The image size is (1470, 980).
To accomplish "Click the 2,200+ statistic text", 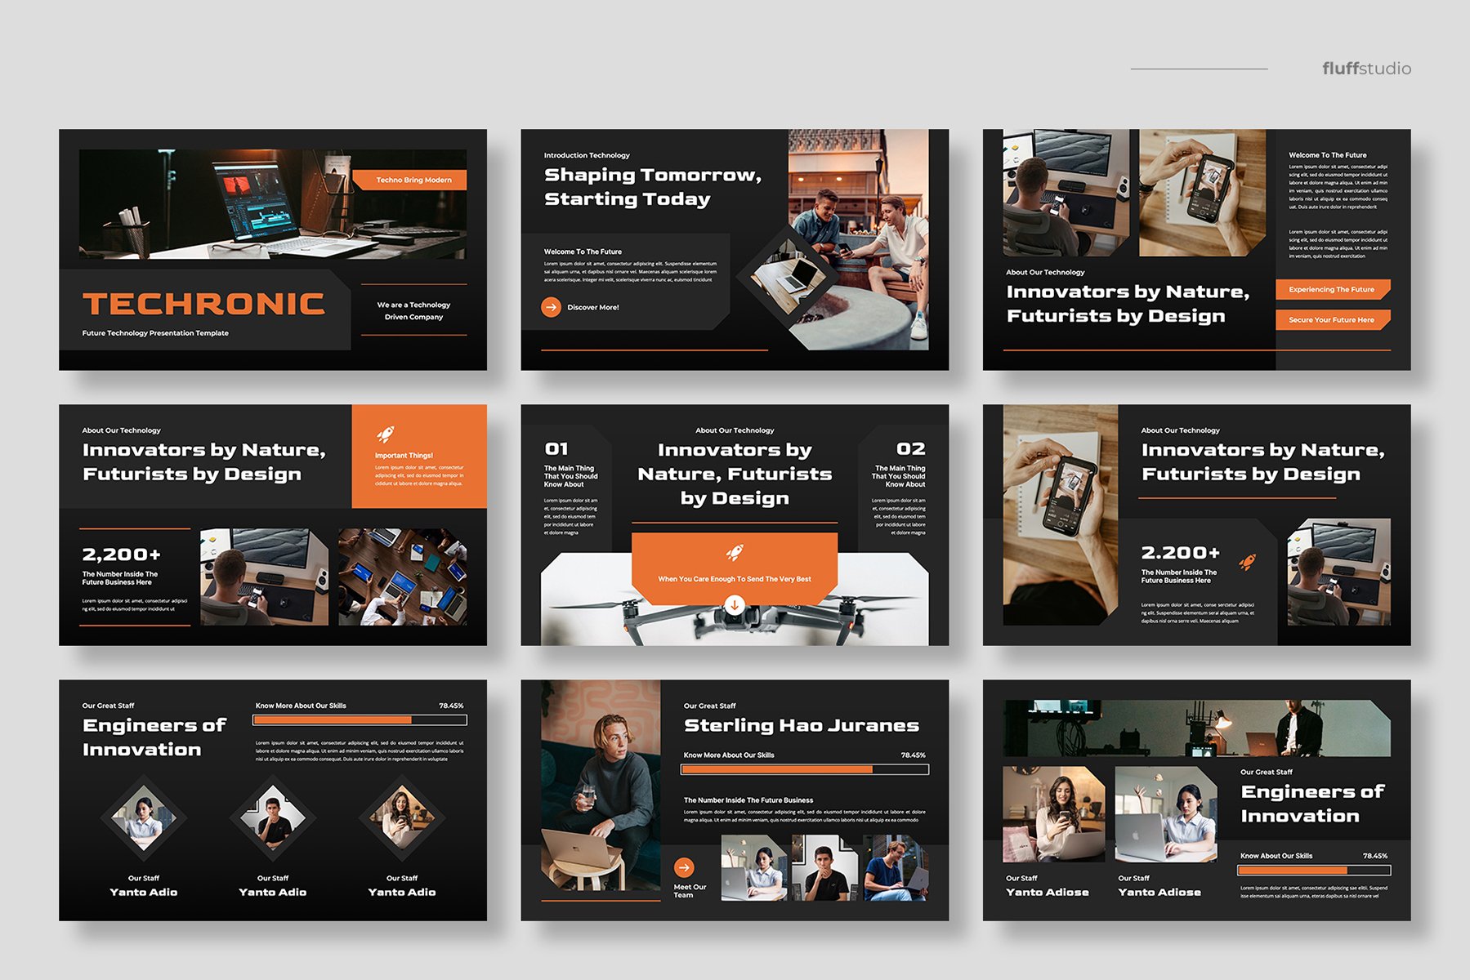I will click(121, 555).
